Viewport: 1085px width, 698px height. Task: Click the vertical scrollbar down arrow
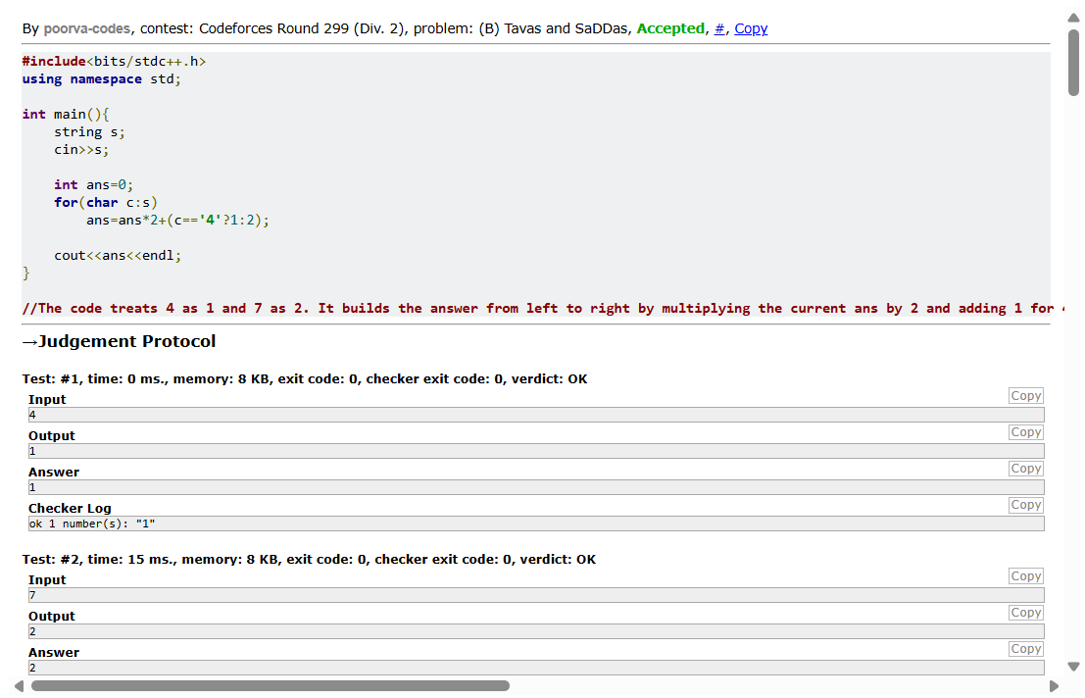tap(1073, 667)
